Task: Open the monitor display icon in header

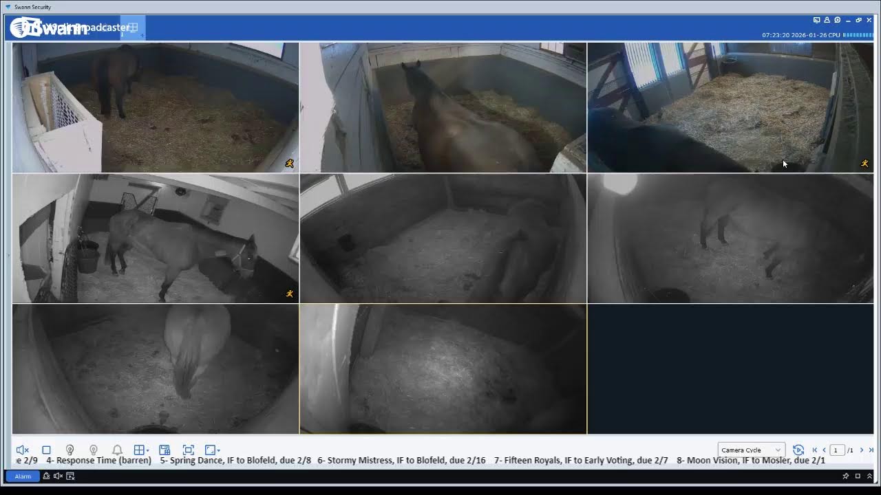Action: tap(816, 20)
